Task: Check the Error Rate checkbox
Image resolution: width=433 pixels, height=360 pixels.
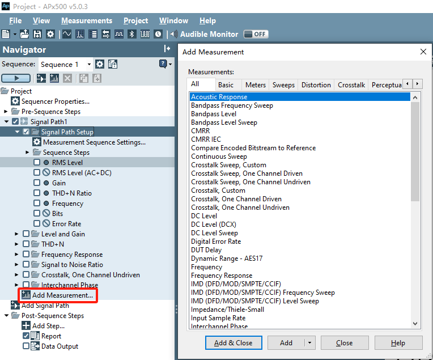Action: [x=37, y=223]
